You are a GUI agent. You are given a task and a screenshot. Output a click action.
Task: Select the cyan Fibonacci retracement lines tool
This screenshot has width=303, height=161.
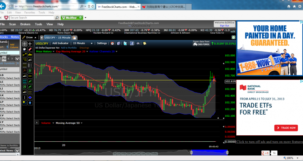tap(25, 81)
